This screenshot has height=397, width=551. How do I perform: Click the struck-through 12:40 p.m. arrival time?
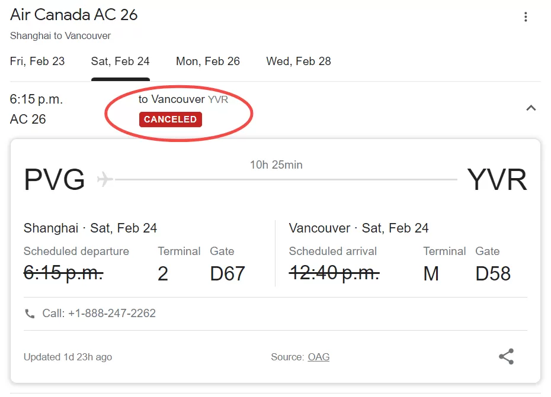pyautogui.click(x=334, y=273)
